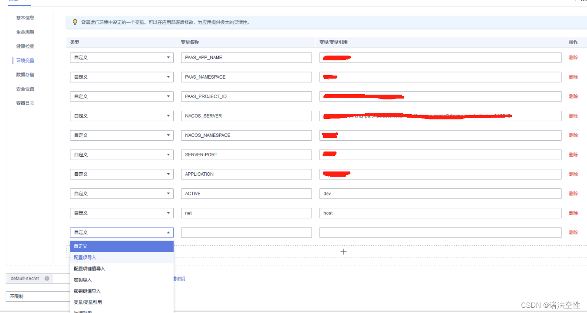Viewport: 587px width, 313px height.
Task: Choose 自定义 option in dropdown list
Action: click(122, 246)
